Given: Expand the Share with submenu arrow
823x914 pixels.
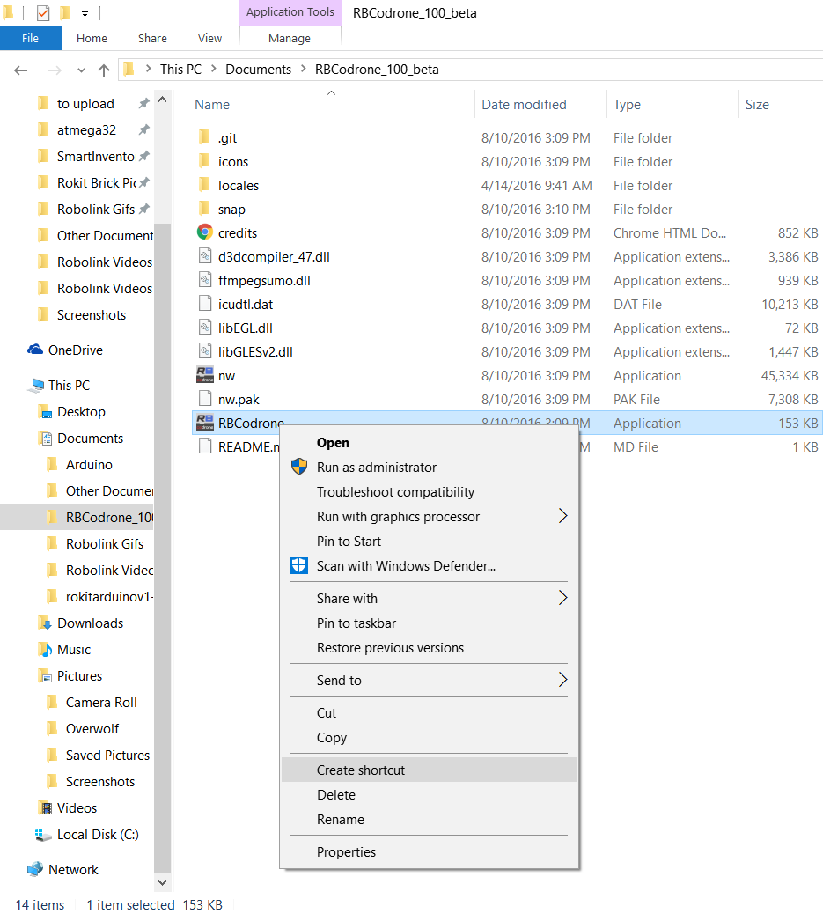Looking at the screenshot, I should 562,598.
